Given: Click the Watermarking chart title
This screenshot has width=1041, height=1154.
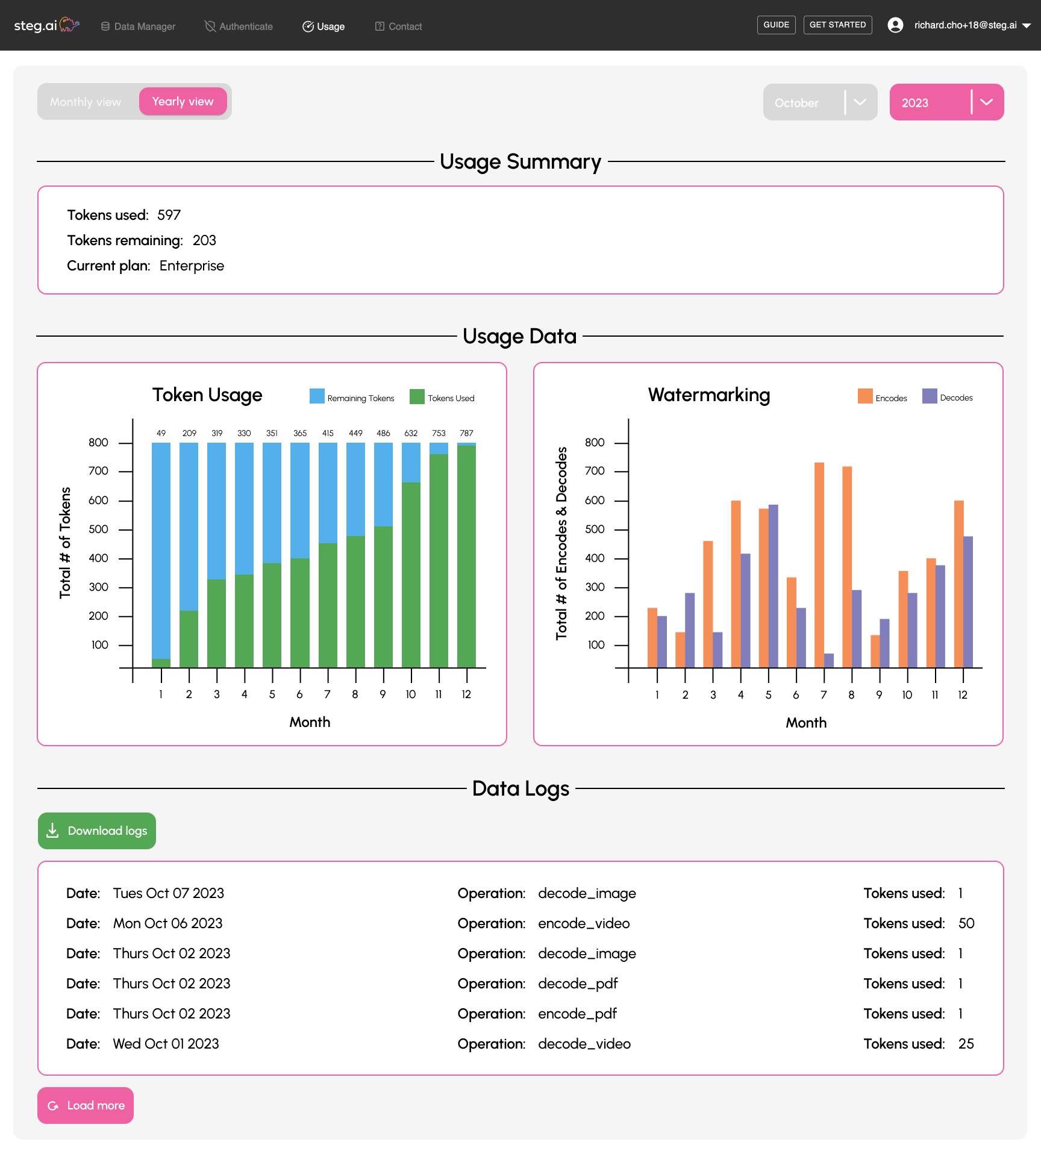Looking at the screenshot, I should coord(709,395).
